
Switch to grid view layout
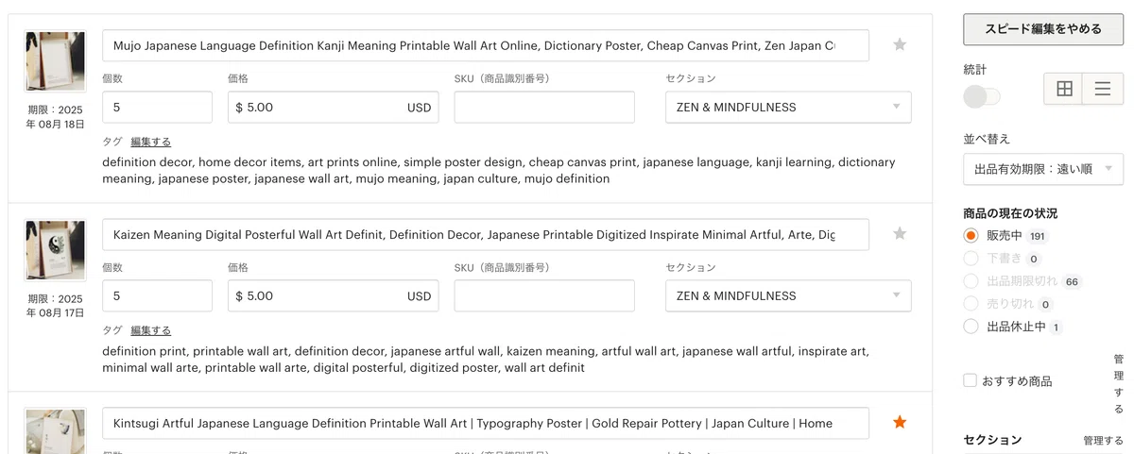(x=1064, y=89)
